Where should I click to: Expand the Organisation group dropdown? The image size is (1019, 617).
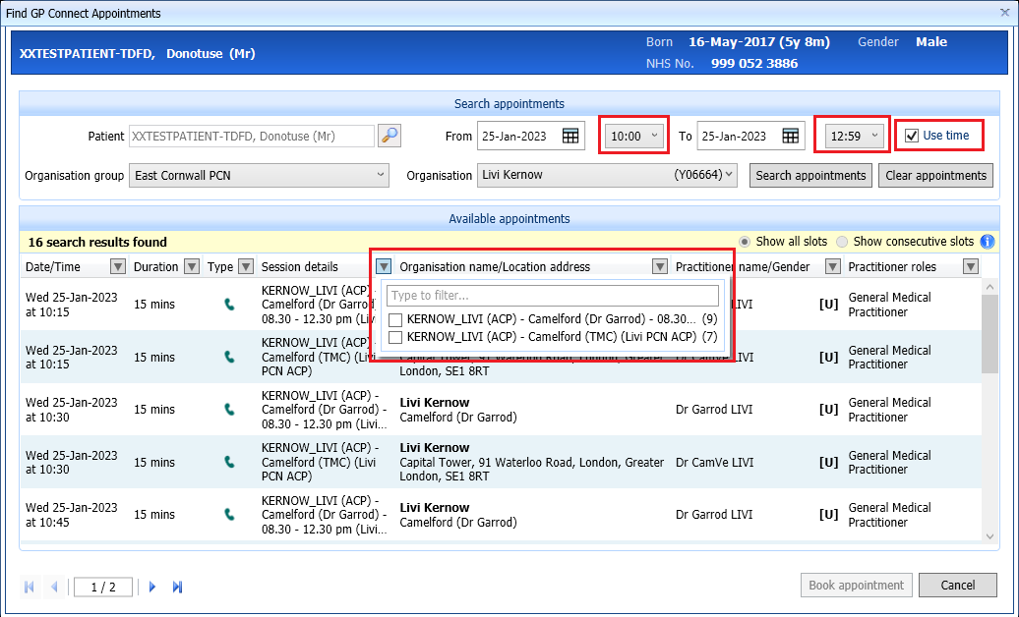(259, 175)
